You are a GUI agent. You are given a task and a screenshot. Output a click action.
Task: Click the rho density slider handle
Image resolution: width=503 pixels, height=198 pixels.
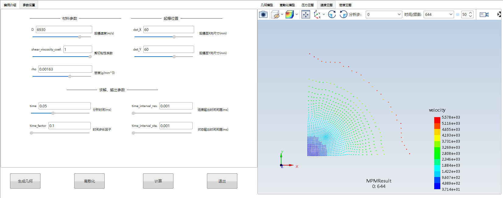pyautogui.click(x=70, y=76)
